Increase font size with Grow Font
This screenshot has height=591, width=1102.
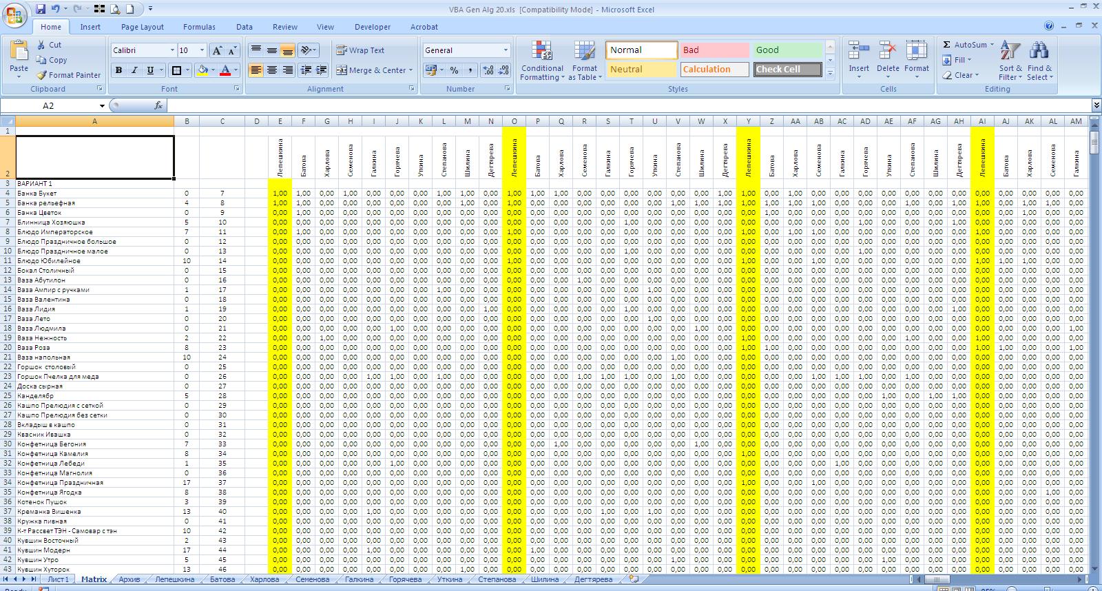pyautogui.click(x=217, y=50)
